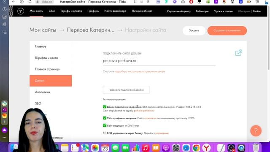Click the lock icon before tilda.cc address
Viewport: 270px width, 152px height.
37,2
